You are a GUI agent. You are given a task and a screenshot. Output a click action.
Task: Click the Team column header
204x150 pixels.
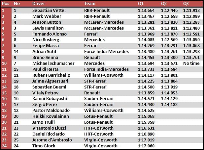pos(90,4)
